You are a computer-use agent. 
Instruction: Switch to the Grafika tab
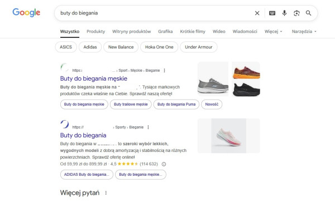(x=165, y=32)
